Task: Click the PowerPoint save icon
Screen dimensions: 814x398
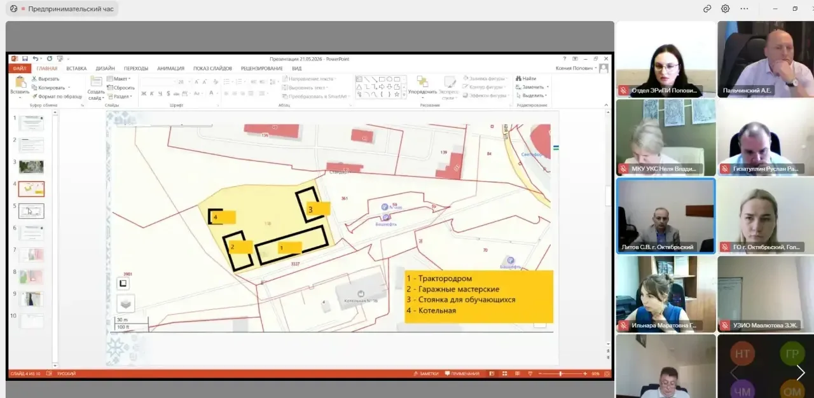Action: point(25,58)
